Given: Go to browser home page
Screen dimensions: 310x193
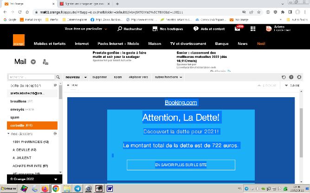Looking at the screenshot, I should [27, 12].
